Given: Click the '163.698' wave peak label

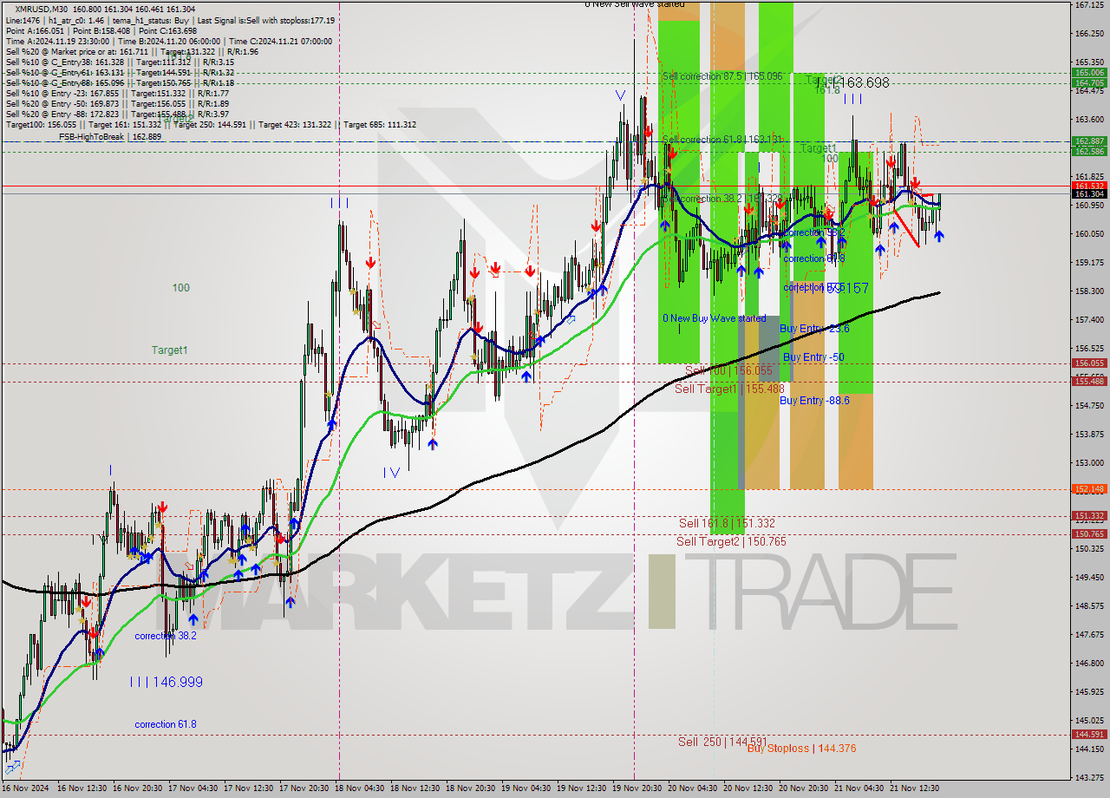Looking at the screenshot, I should [859, 83].
